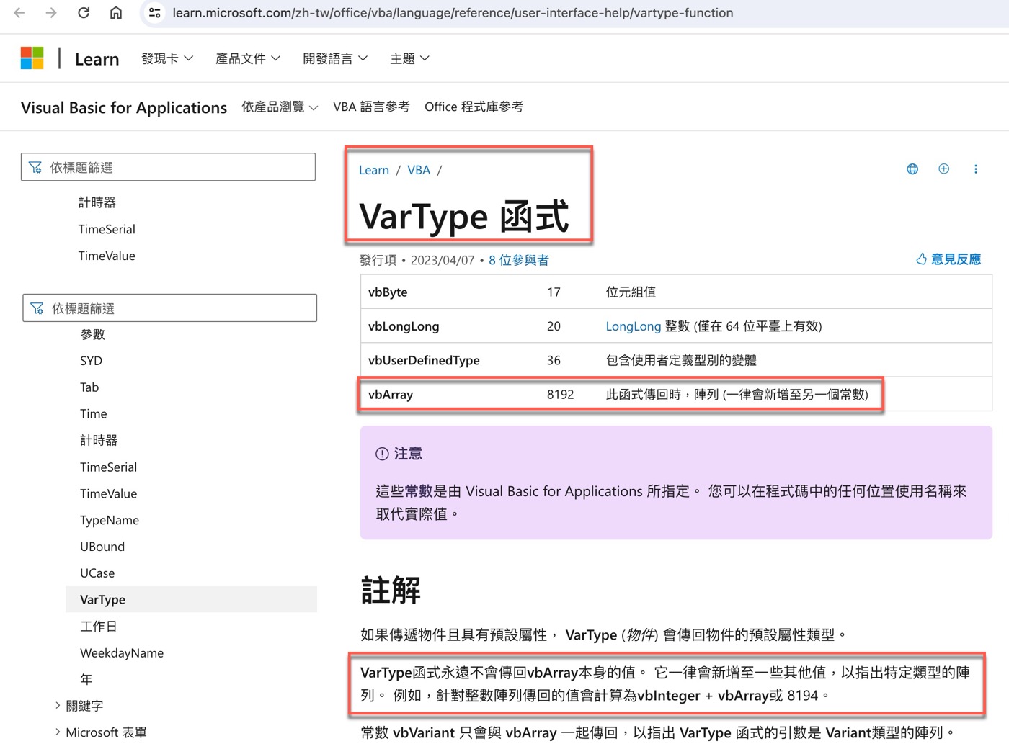The height and width of the screenshot is (749, 1009).
Task: Click the Learn breadcrumb link
Action: point(373,170)
